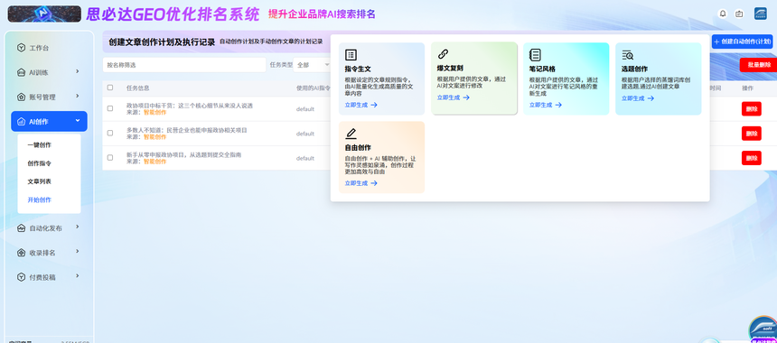
Task: Click 立即生成 in 笔记风格 card
Action: tap(546, 105)
